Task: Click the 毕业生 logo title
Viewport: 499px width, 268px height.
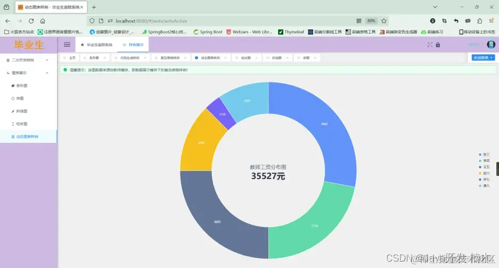Action: click(x=29, y=45)
